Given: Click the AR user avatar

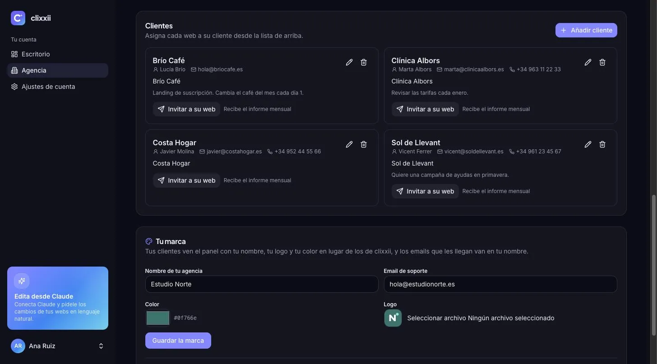Looking at the screenshot, I should [18, 346].
